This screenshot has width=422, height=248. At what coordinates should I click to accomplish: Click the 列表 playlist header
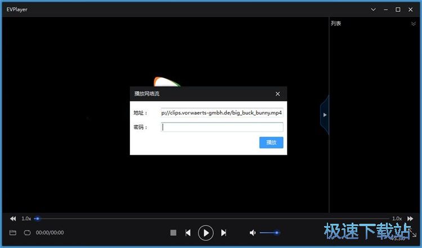tap(336, 24)
